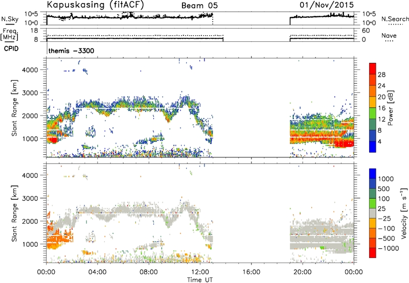
Task: Click the blue top segment of velocity colorbar
Action: coord(373,174)
